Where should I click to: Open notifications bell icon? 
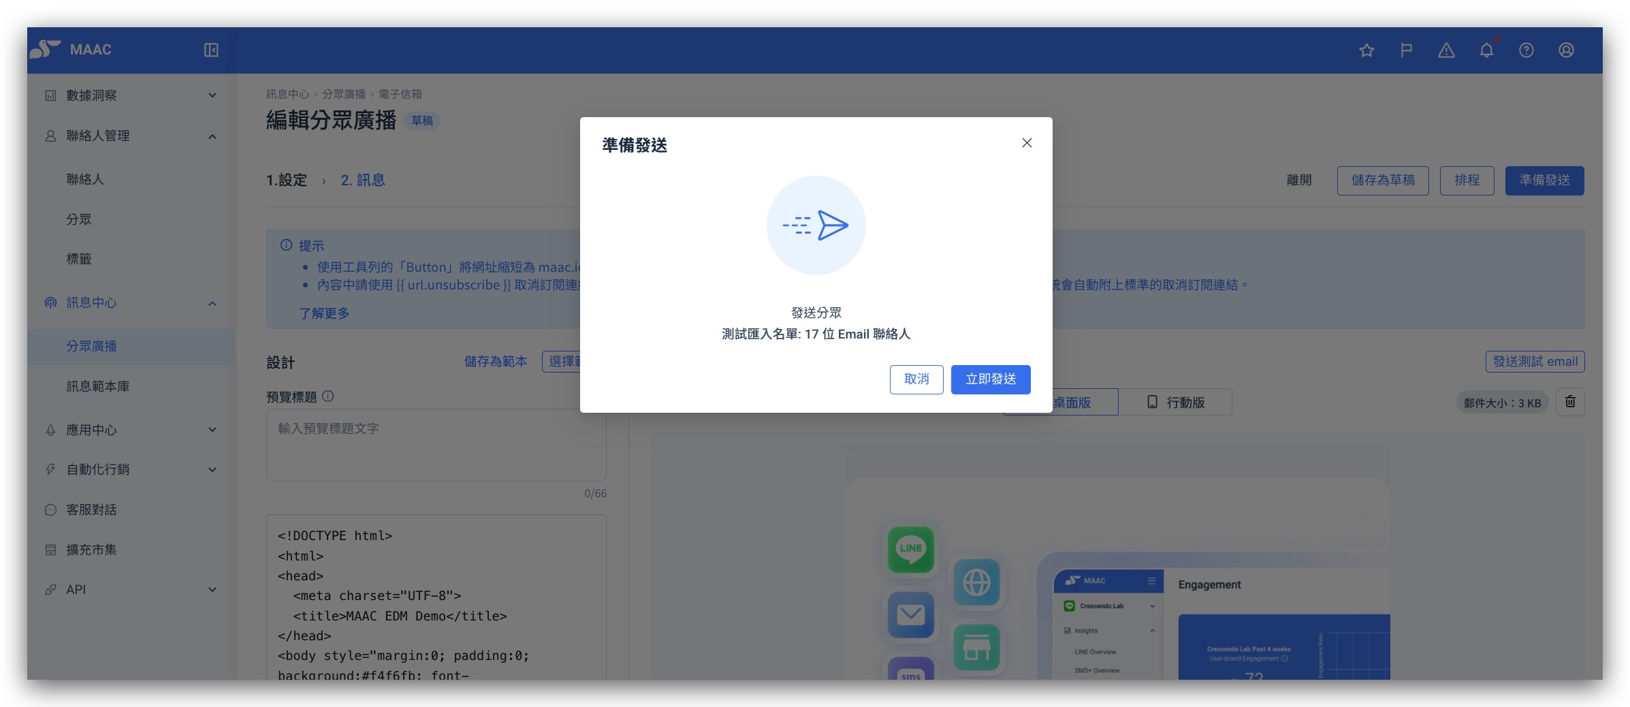pyautogui.click(x=1486, y=50)
